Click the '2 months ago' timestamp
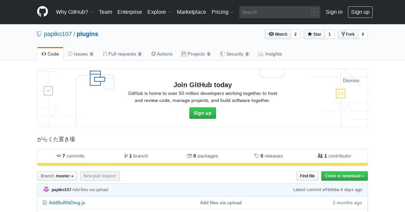Image resolution: width=405 pixels, height=212 pixels. point(347,203)
